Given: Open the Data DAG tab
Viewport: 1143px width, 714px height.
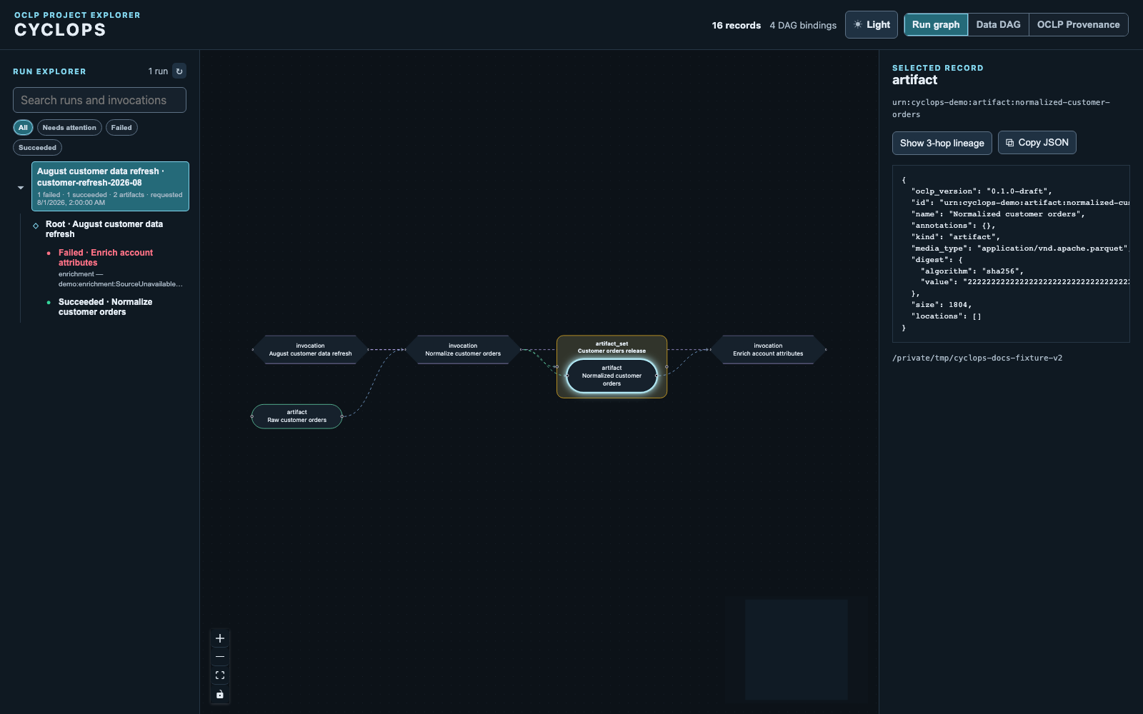Looking at the screenshot, I should (998, 24).
